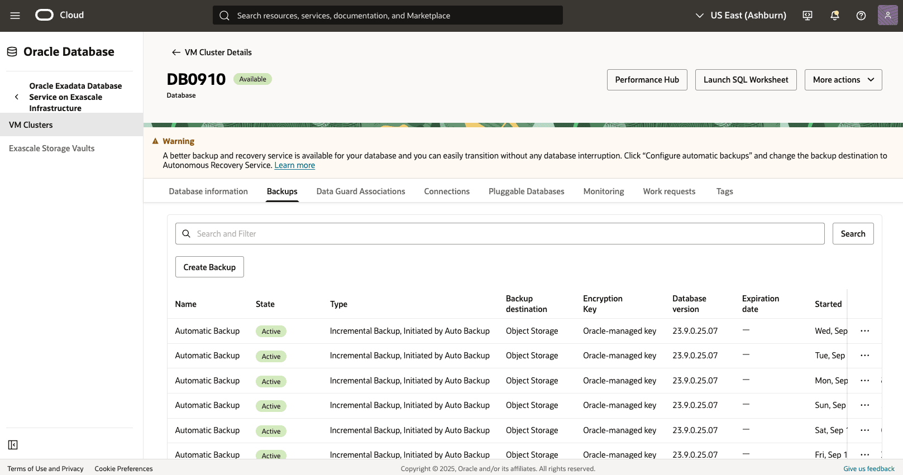Viewport: 903px width, 475px height.
Task: Open the hamburger navigation menu
Action: (x=15, y=16)
